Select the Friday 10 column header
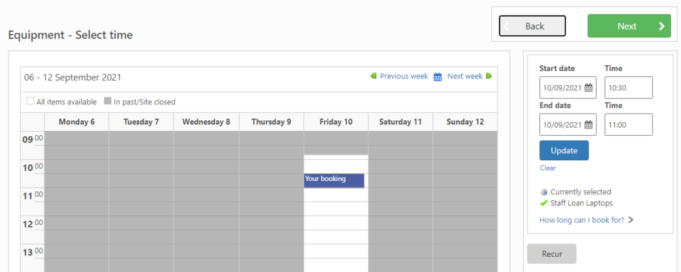681x272 pixels. pyautogui.click(x=336, y=122)
